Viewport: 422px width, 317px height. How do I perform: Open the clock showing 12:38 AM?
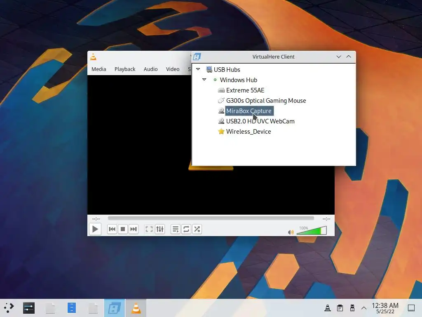tap(385, 308)
